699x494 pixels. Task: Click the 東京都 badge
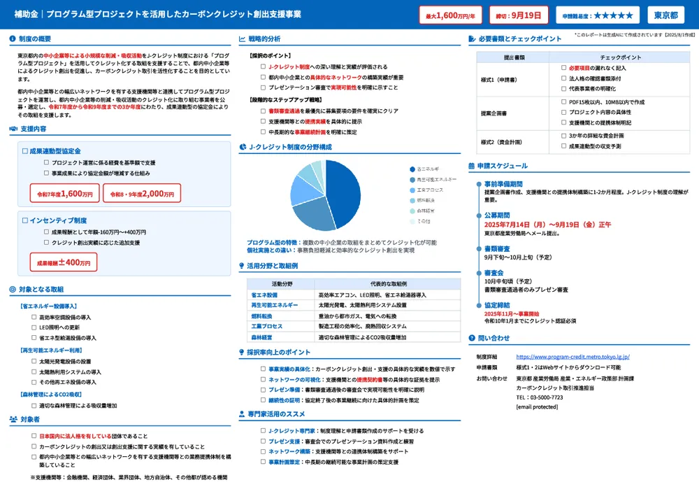coord(666,15)
